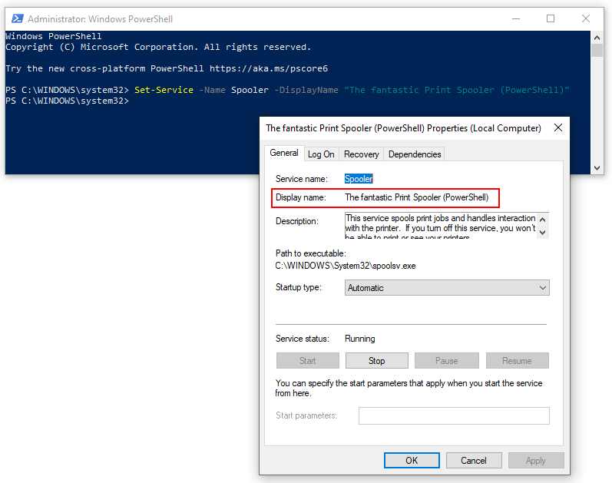
Task: Click the "Path to executable:" label
Action: click(x=311, y=253)
